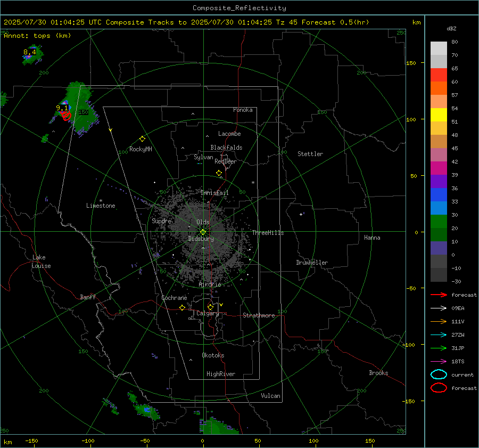Pick the bright green 20-30 dBZ swatch
This screenshot has width=479, height=448.
coord(439,222)
